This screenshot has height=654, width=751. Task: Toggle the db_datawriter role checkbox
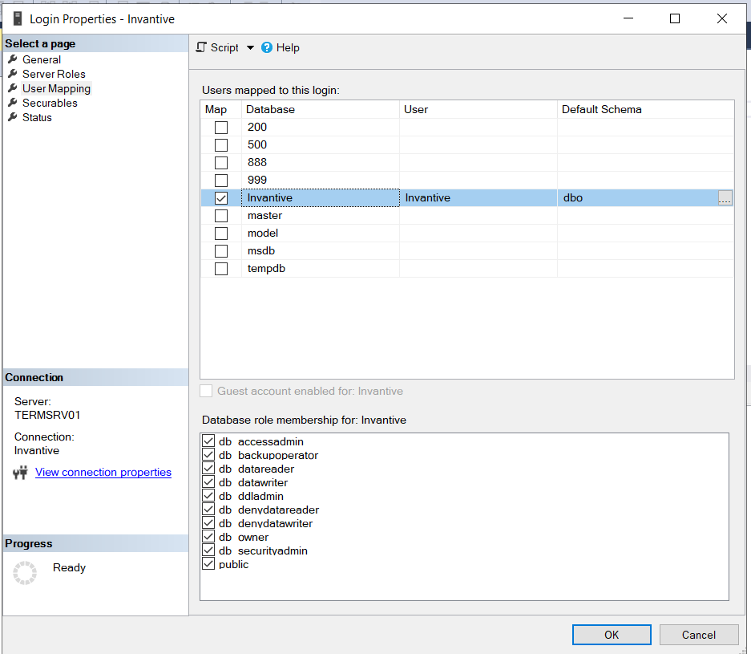pos(208,481)
